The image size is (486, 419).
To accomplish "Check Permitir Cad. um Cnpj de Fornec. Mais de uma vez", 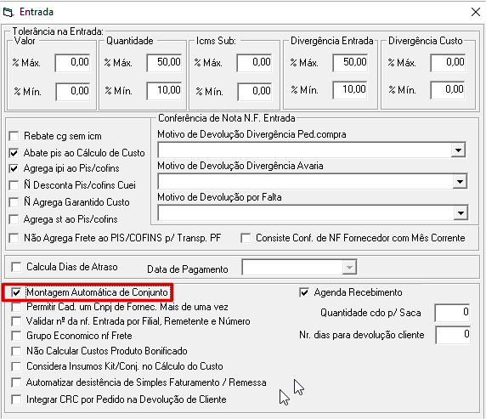I will (x=16, y=307).
